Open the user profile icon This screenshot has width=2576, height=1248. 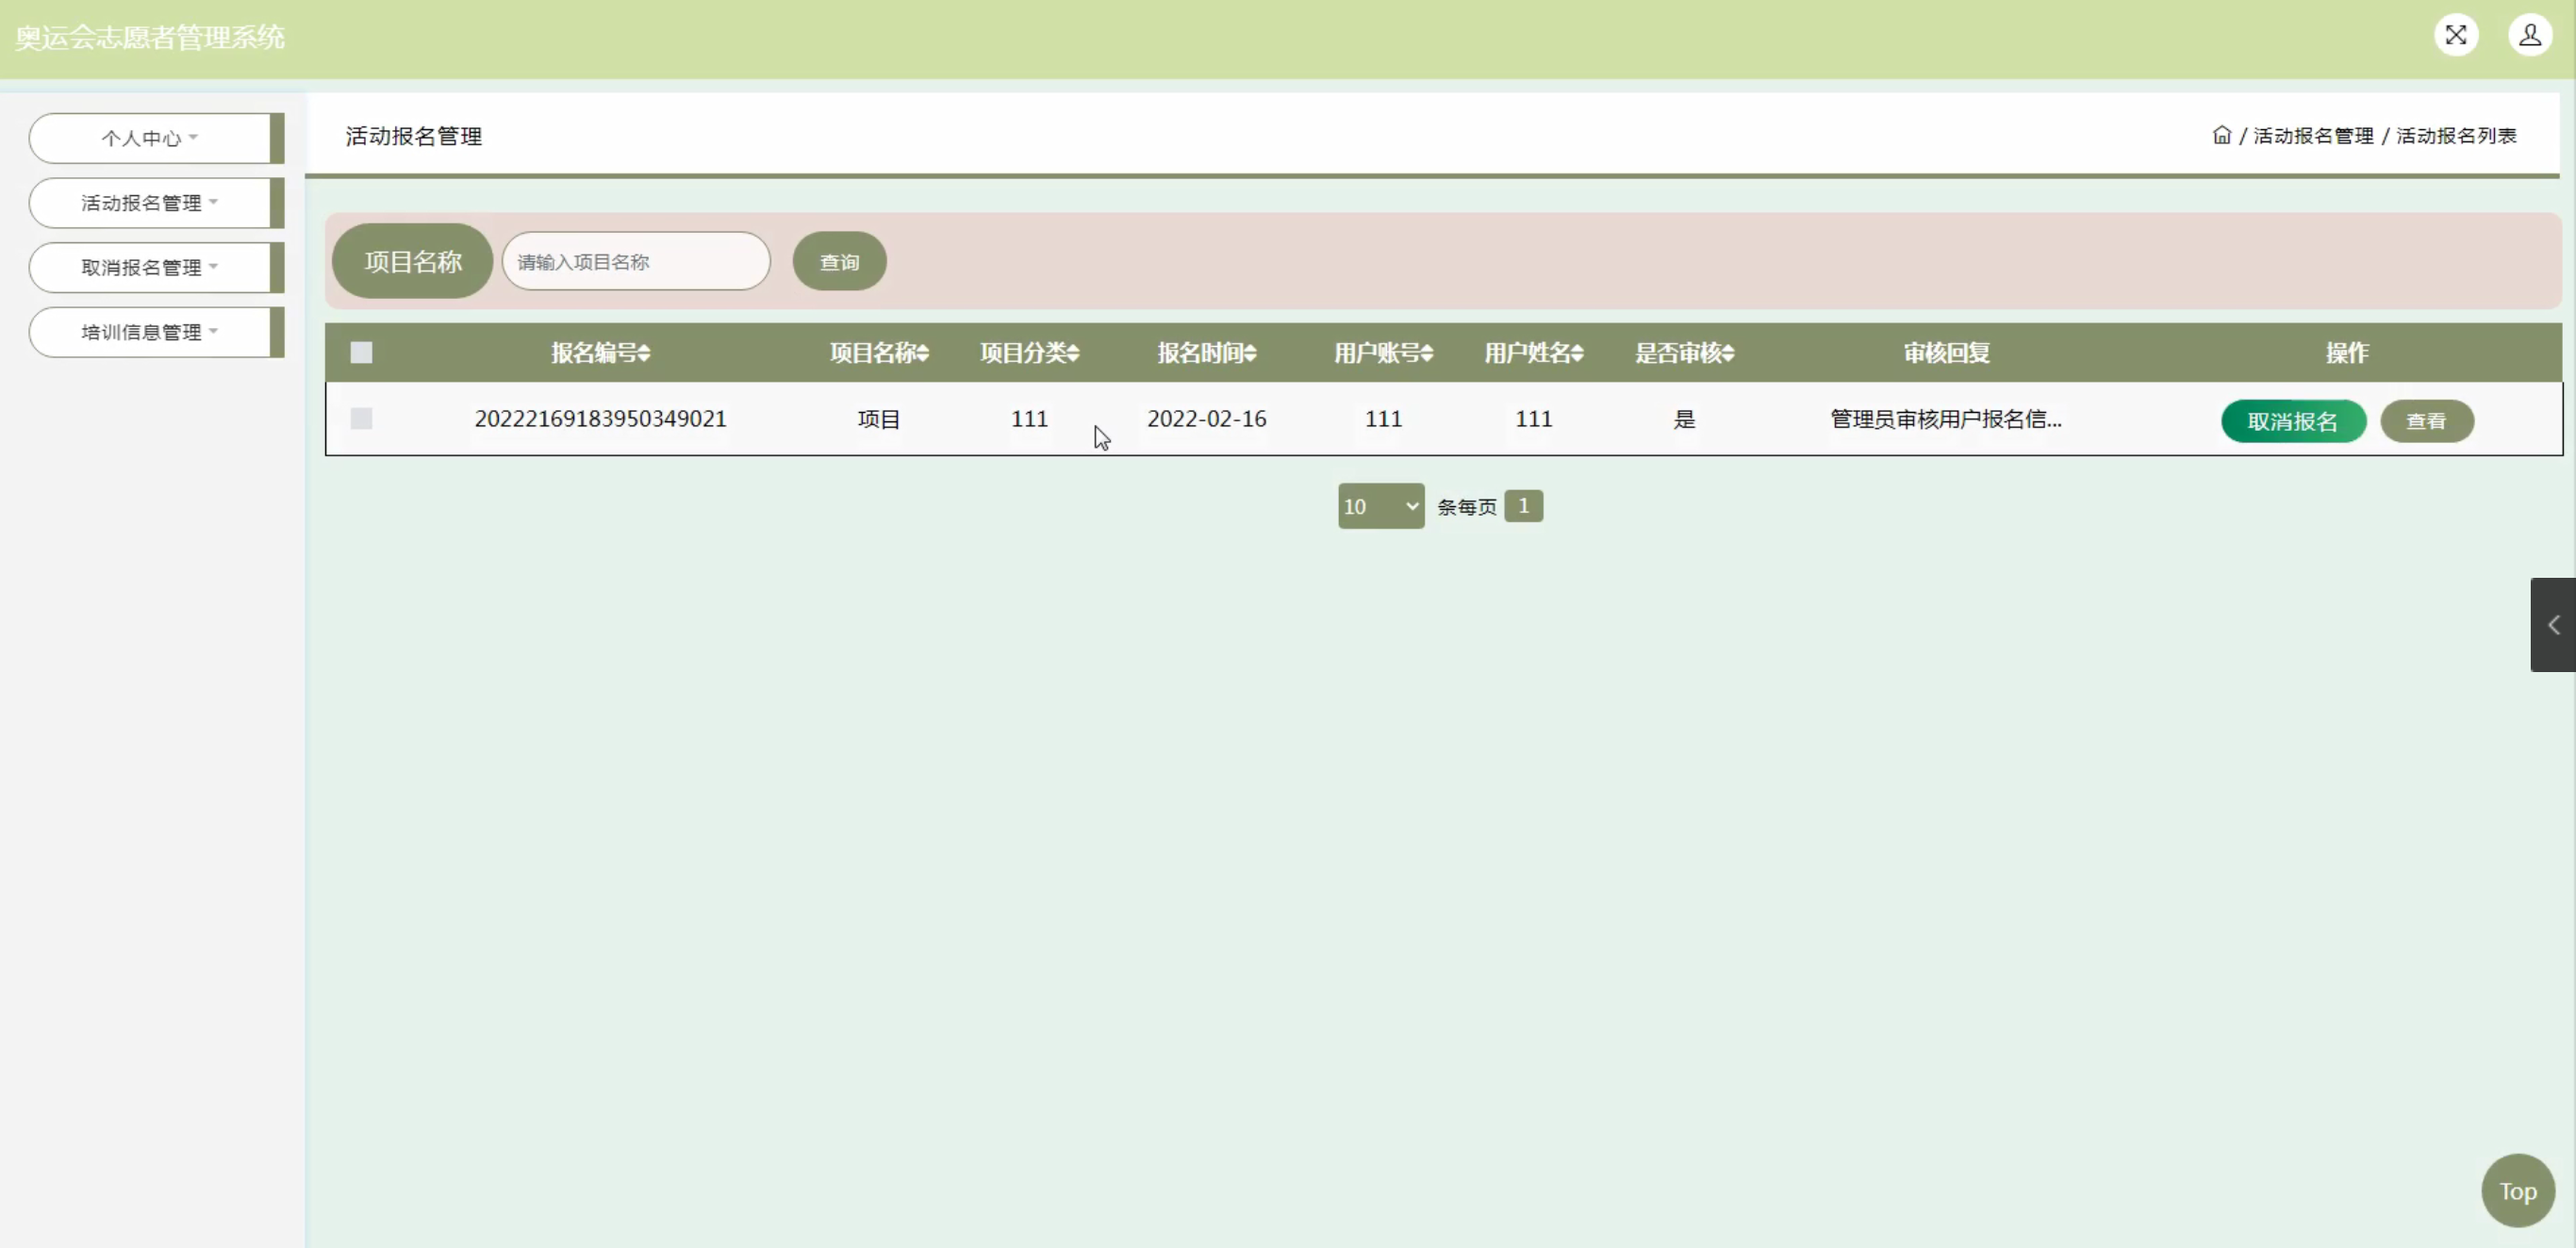(2529, 36)
